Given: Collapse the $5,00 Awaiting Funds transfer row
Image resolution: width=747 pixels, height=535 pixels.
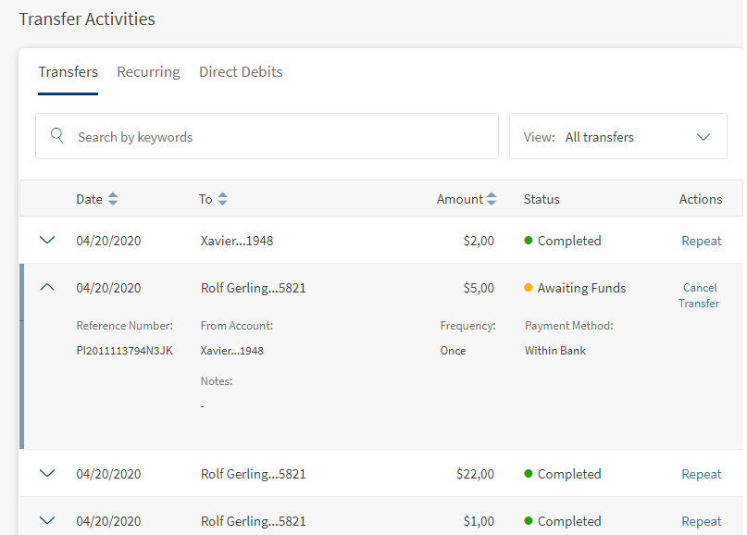Looking at the screenshot, I should point(47,288).
